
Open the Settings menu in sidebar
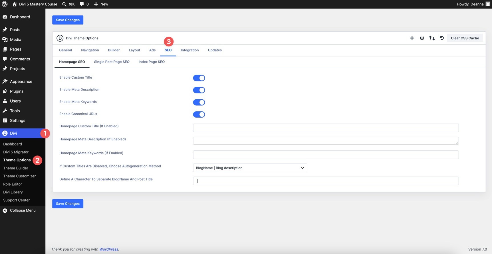[x=23, y=120]
